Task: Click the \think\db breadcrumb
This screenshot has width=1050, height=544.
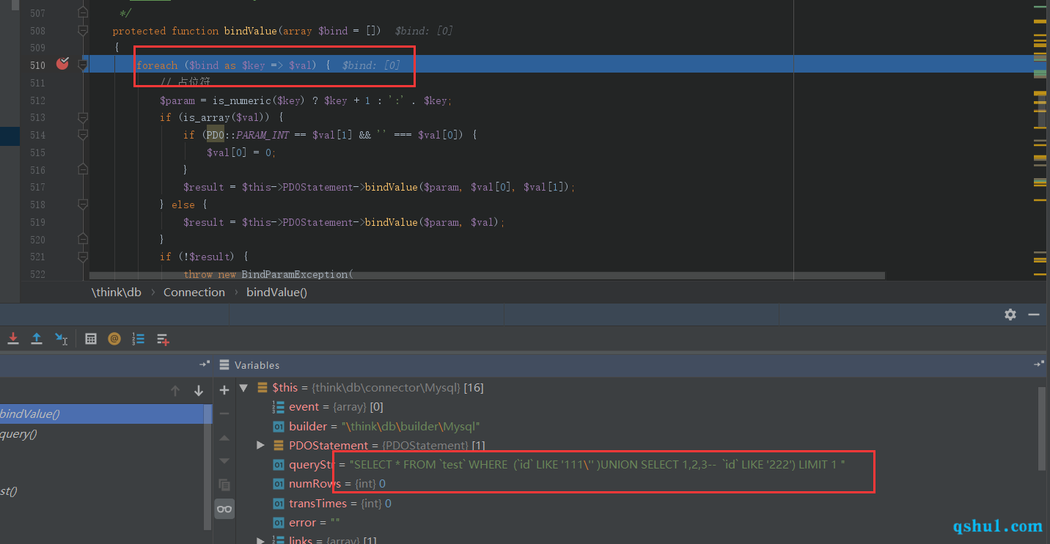Action: [x=116, y=292]
